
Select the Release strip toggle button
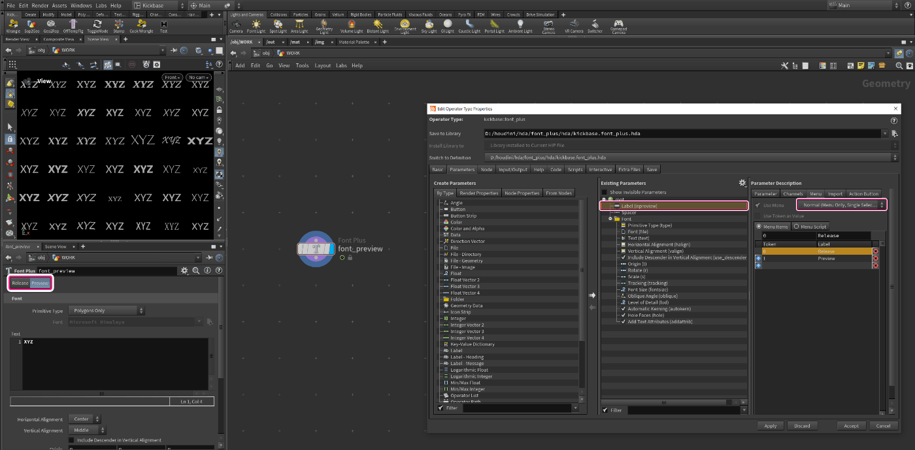pyautogui.click(x=20, y=283)
